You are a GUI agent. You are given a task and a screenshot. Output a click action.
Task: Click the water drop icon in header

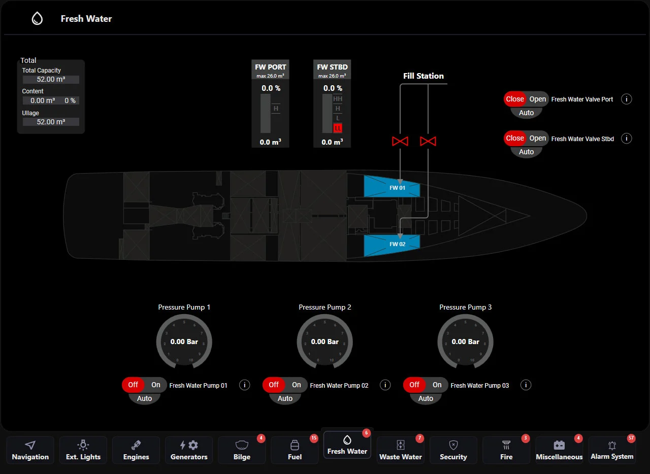tap(37, 19)
